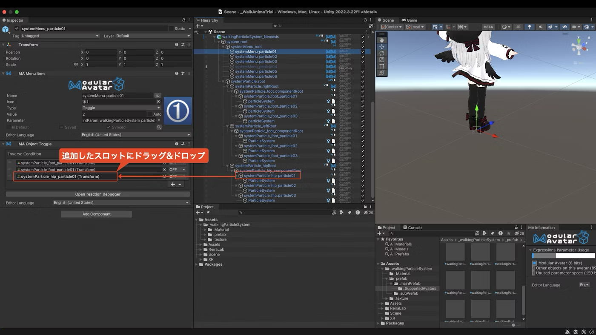Select the Rotate tool in Scene toolbar
Screen dimensions: 596x335
[x=381, y=53]
